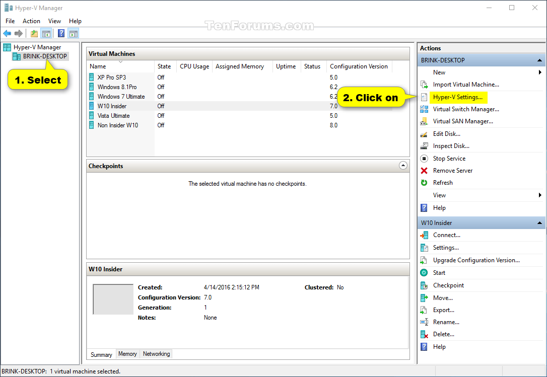The width and height of the screenshot is (547, 377).
Task: Click the blue Help question mark toolbar icon
Action: [x=61, y=33]
